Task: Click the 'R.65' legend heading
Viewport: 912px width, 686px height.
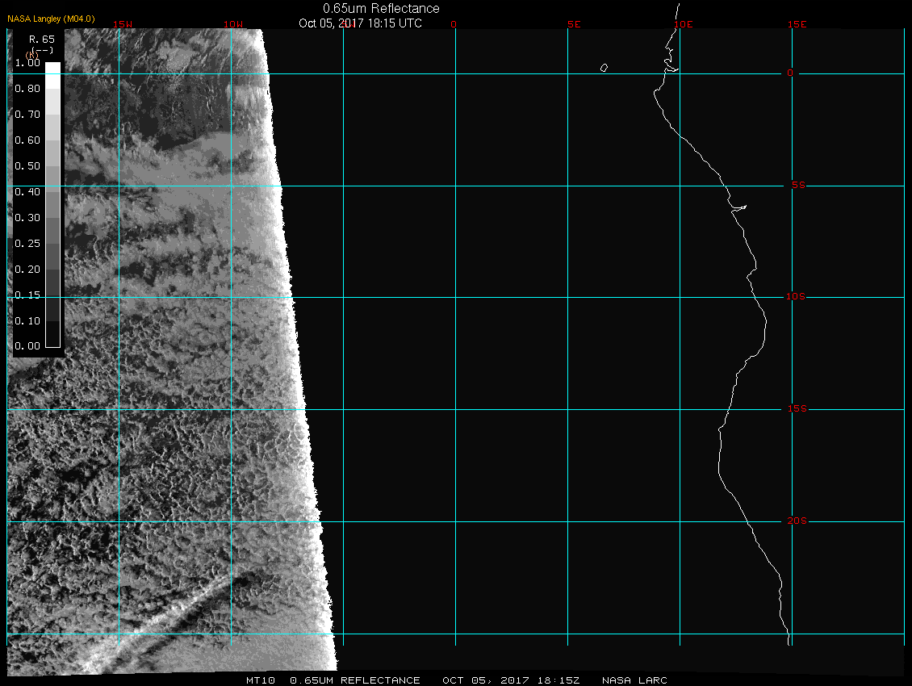Action: pos(42,40)
